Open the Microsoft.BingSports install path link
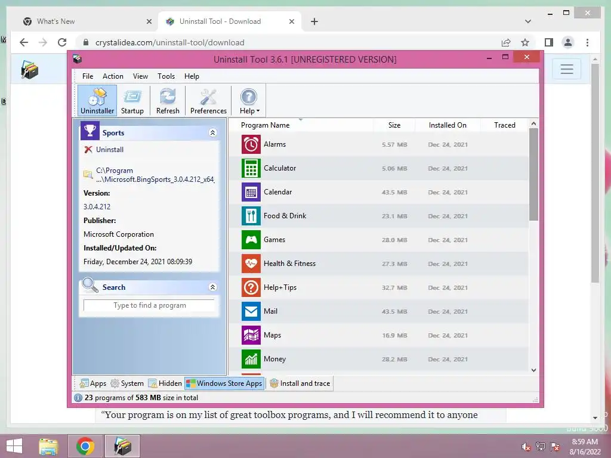 pos(155,175)
